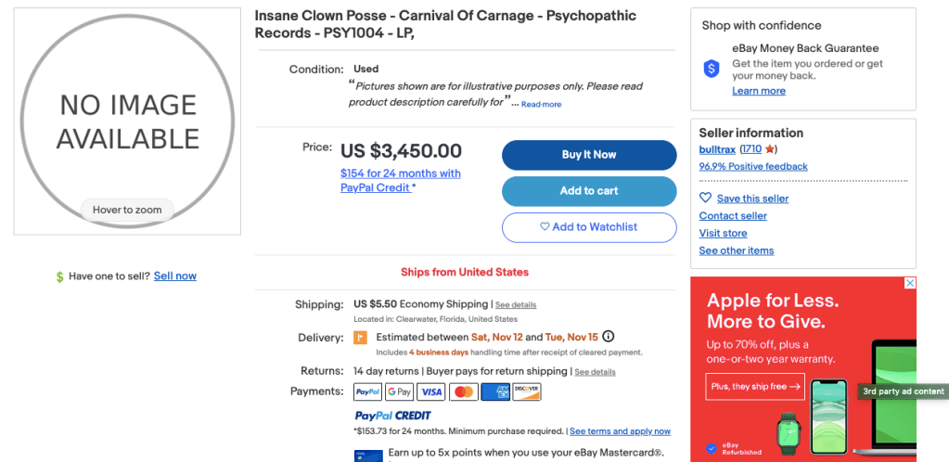The width and height of the screenshot is (949, 462).
Task: Open the bulltrax seller profile
Action: pyautogui.click(x=717, y=149)
